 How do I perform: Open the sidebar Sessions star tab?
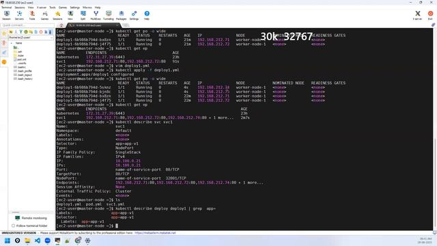point(4,33)
